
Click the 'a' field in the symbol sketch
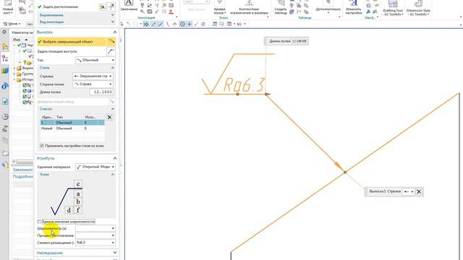click(78, 194)
